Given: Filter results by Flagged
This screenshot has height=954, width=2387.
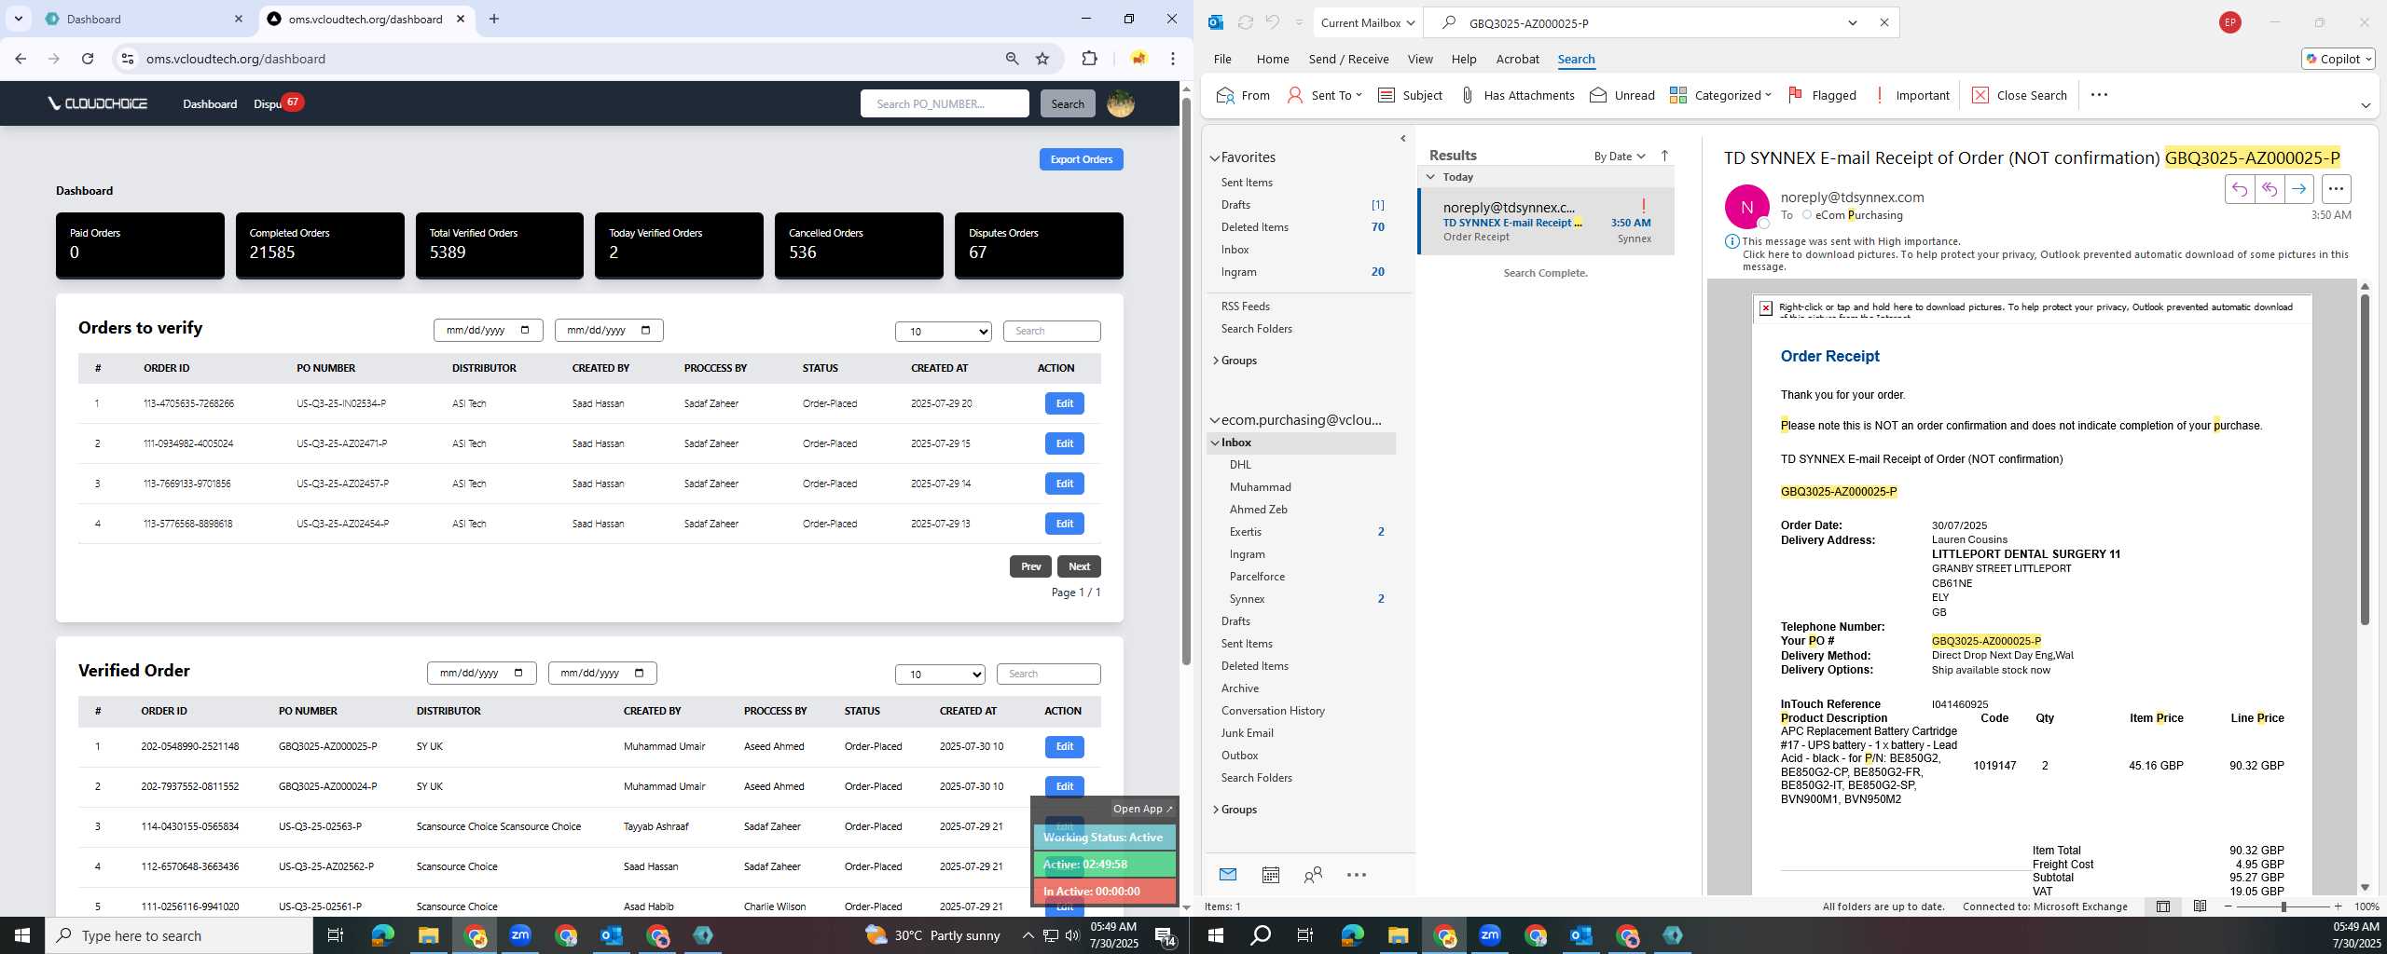Looking at the screenshot, I should click(1822, 95).
